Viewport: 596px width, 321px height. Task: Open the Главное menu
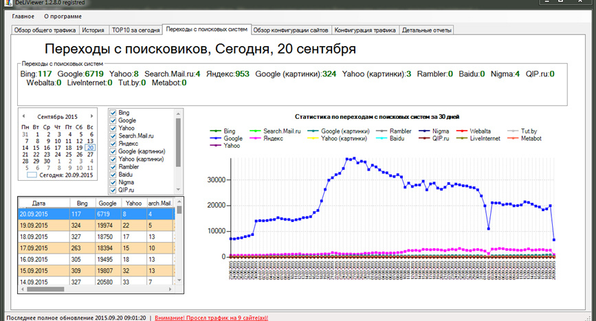(23, 16)
